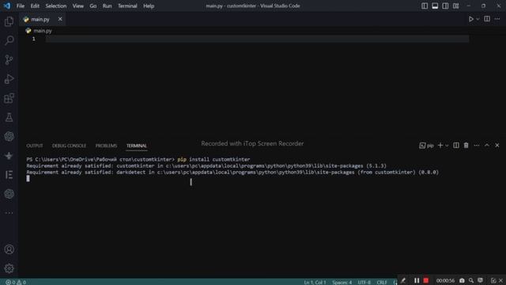The image size is (506, 285).
Task: Select the TERMINAL panel tab
Action: pos(137,146)
